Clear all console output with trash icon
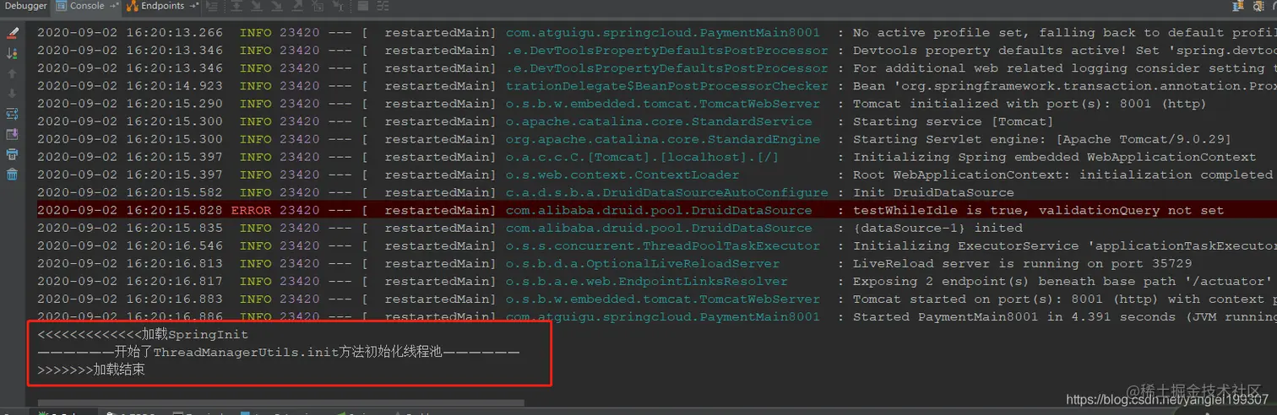Viewport: 1277px width, 415px height. pyautogui.click(x=12, y=175)
